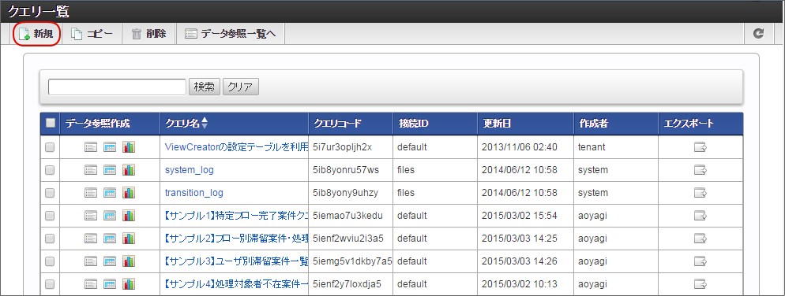Open the system_log query link
This screenshot has width=785, height=296.
pyautogui.click(x=190, y=170)
